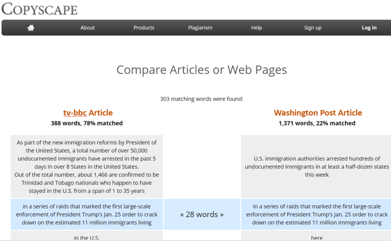Click the « 28 words » match indicator
The height and width of the screenshot is (241, 391).
point(202,215)
